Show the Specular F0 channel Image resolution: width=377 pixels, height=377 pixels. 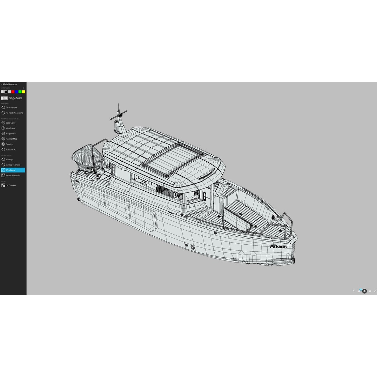9,149
